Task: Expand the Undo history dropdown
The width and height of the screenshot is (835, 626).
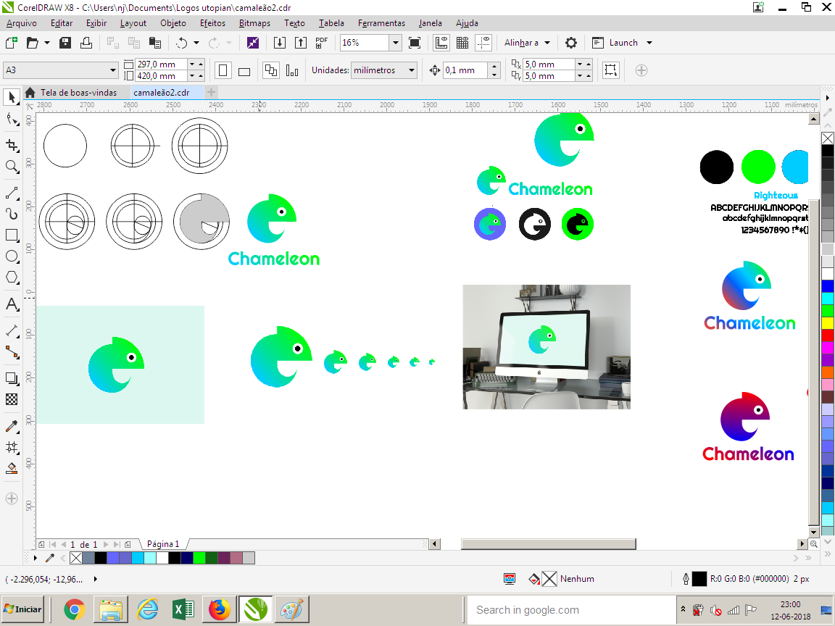Action: (x=196, y=43)
